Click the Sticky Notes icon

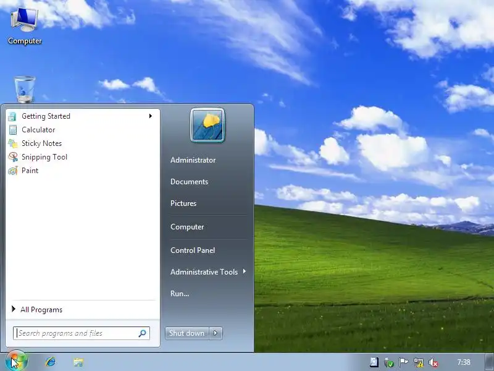(x=12, y=143)
